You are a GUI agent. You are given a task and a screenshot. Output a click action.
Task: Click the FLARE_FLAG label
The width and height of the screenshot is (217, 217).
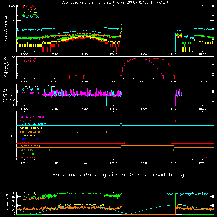click(28, 135)
